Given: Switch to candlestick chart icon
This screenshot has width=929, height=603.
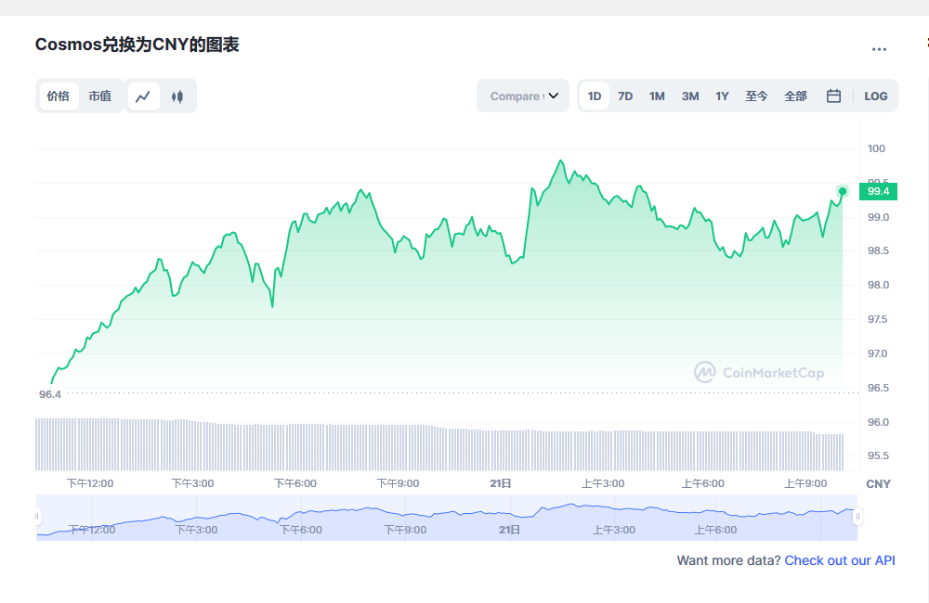Looking at the screenshot, I should pos(177,96).
